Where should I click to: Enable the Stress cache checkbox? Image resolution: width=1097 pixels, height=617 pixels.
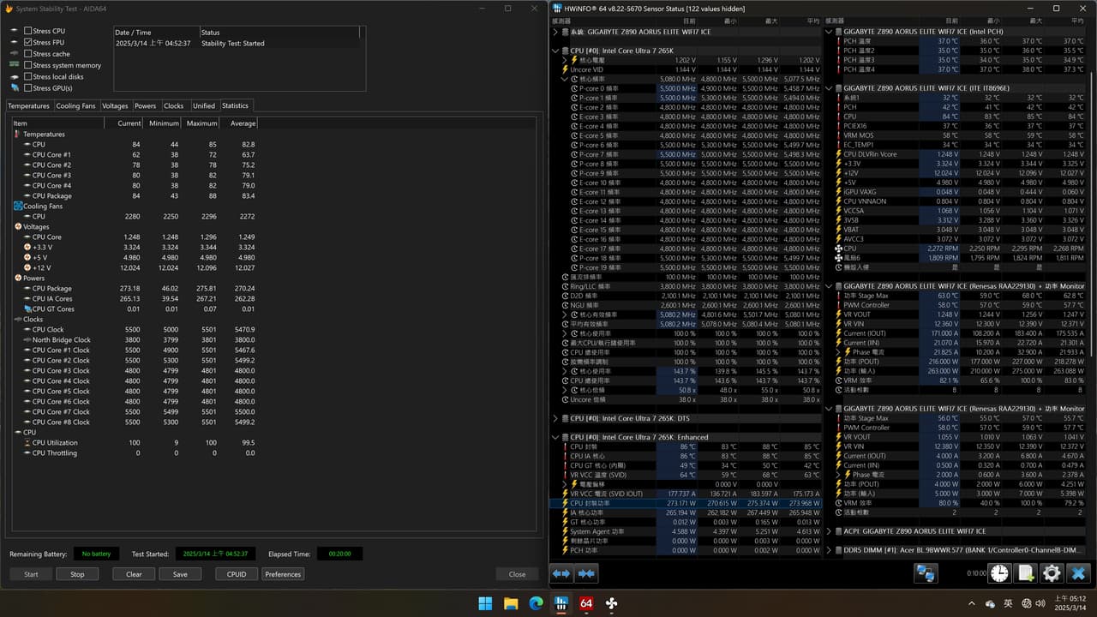click(28, 54)
